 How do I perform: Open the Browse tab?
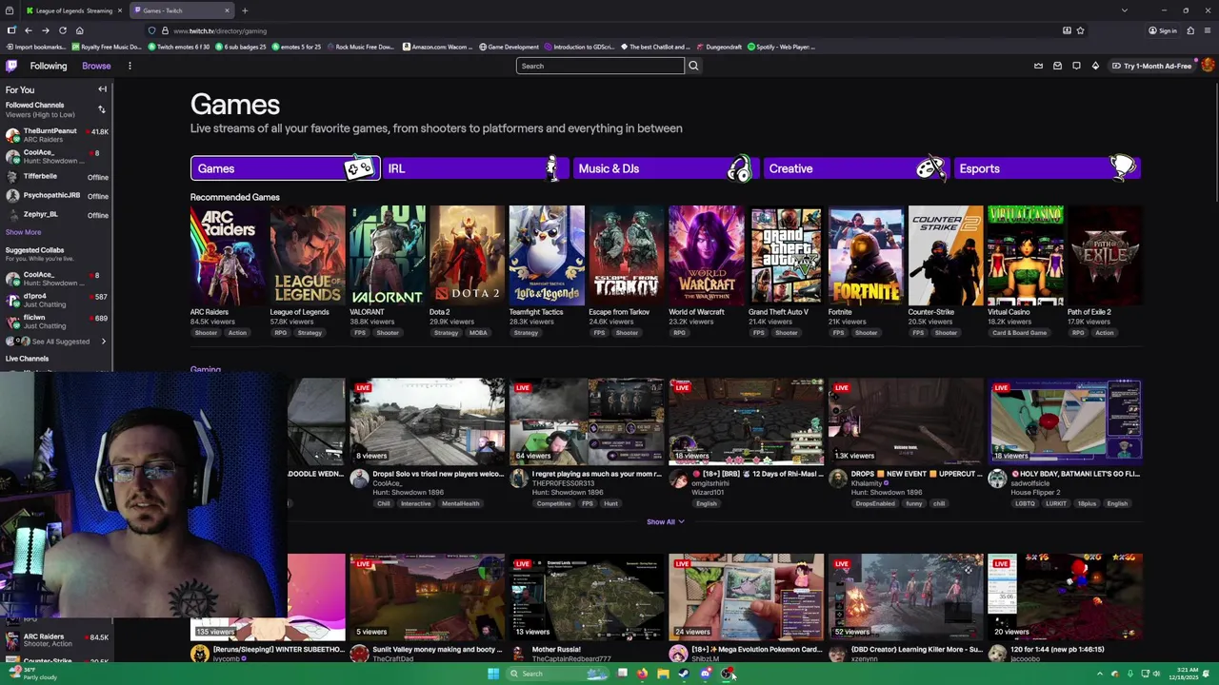coord(96,66)
